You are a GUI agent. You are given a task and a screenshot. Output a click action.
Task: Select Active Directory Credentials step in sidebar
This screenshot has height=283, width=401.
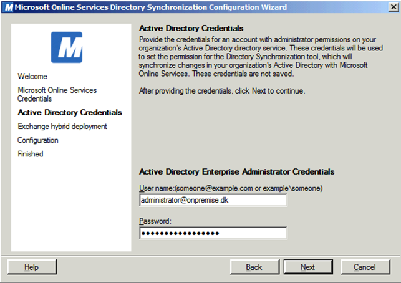70,112
